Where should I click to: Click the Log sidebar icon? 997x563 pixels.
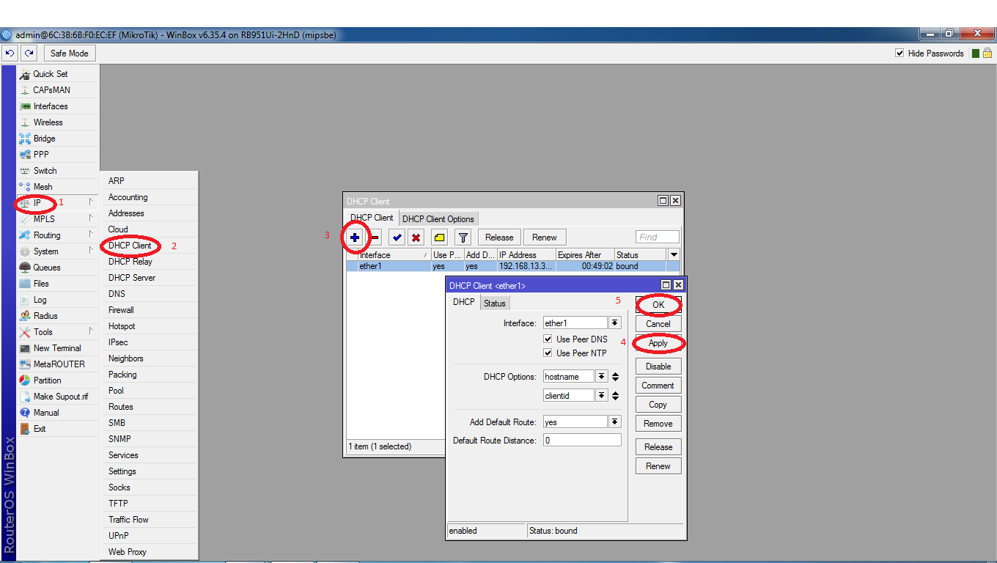[x=25, y=300]
